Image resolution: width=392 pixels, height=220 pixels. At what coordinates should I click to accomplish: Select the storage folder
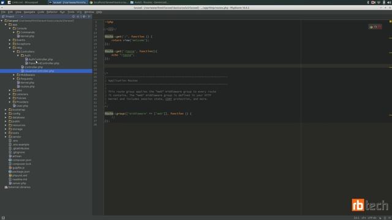tap(15, 129)
